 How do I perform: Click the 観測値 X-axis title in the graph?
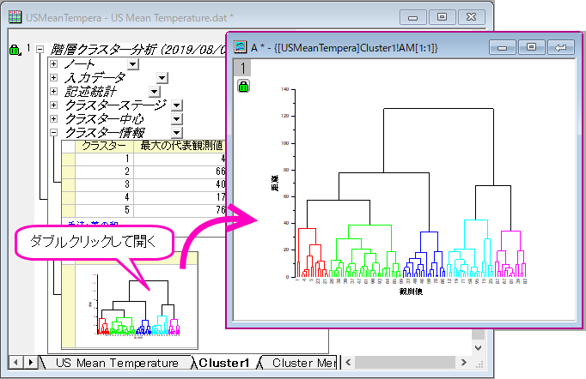[x=411, y=292]
